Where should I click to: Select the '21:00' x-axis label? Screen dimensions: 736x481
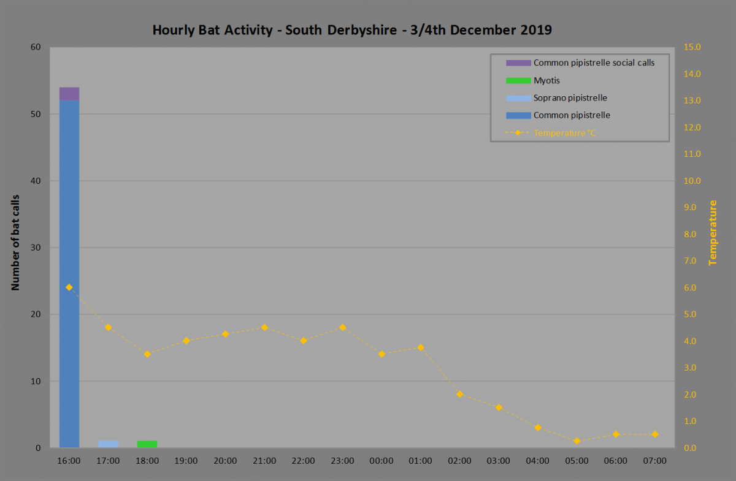pyautogui.click(x=264, y=461)
